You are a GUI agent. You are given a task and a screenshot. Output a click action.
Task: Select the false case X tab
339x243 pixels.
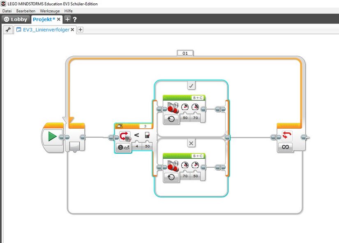click(191, 143)
